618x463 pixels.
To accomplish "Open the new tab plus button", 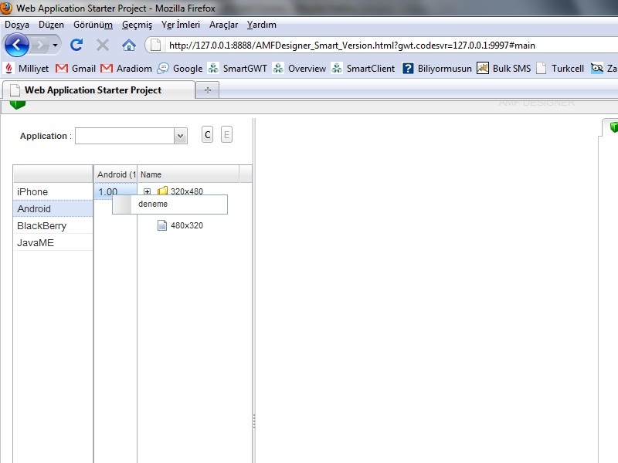I will [x=207, y=90].
